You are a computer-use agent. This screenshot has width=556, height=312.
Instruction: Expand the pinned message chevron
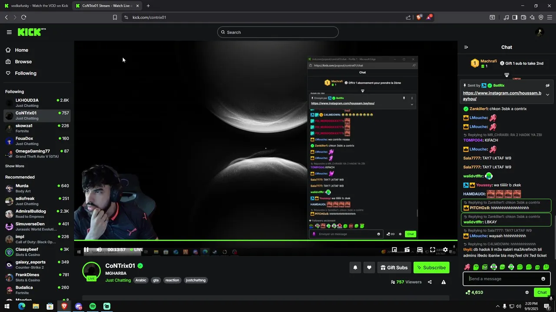[547, 94]
